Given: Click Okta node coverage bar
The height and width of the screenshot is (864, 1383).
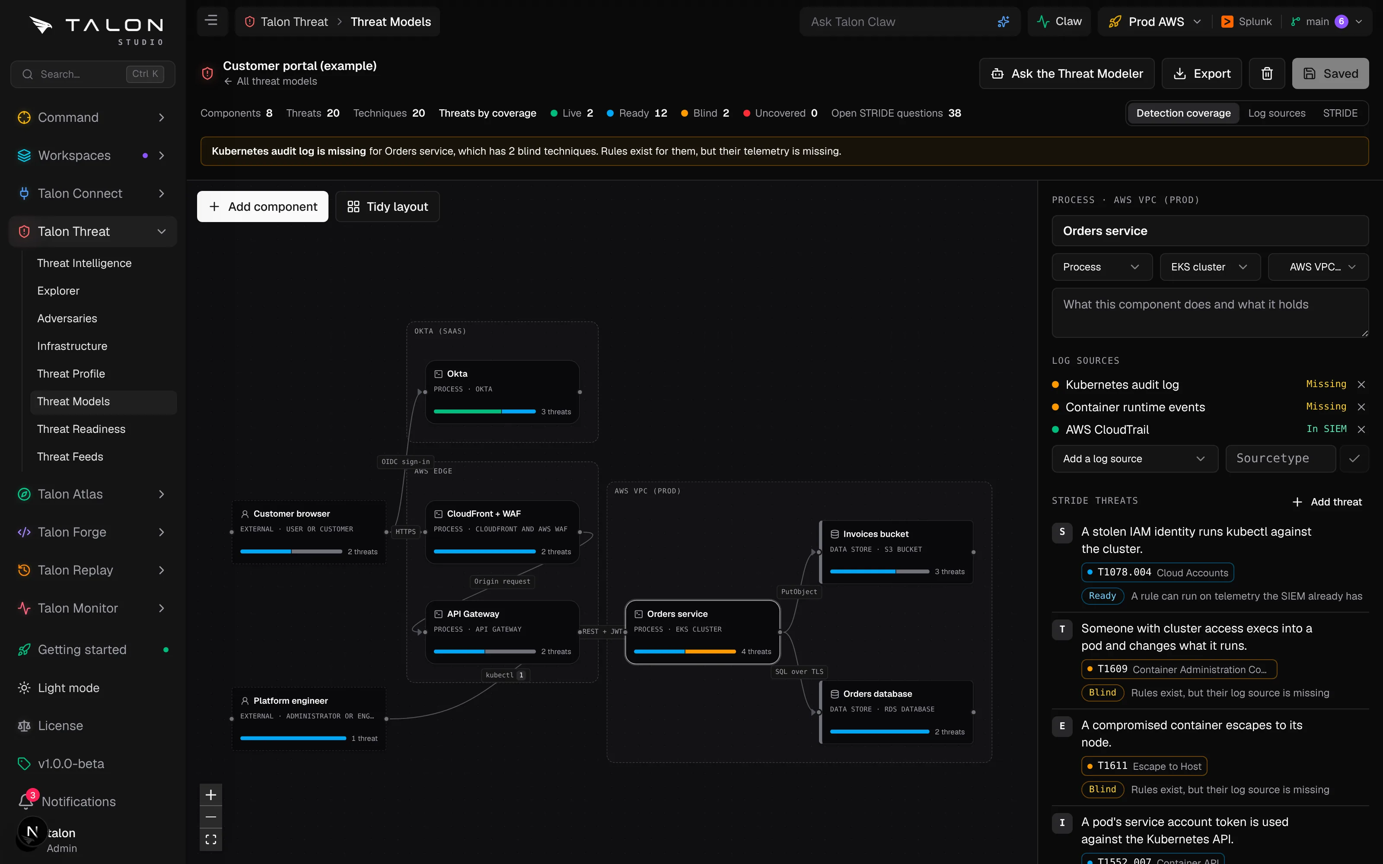Looking at the screenshot, I should tap(484, 411).
